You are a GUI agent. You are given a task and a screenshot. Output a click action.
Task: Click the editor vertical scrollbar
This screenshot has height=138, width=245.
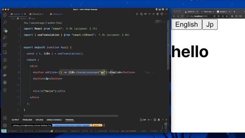[x=168, y=45]
